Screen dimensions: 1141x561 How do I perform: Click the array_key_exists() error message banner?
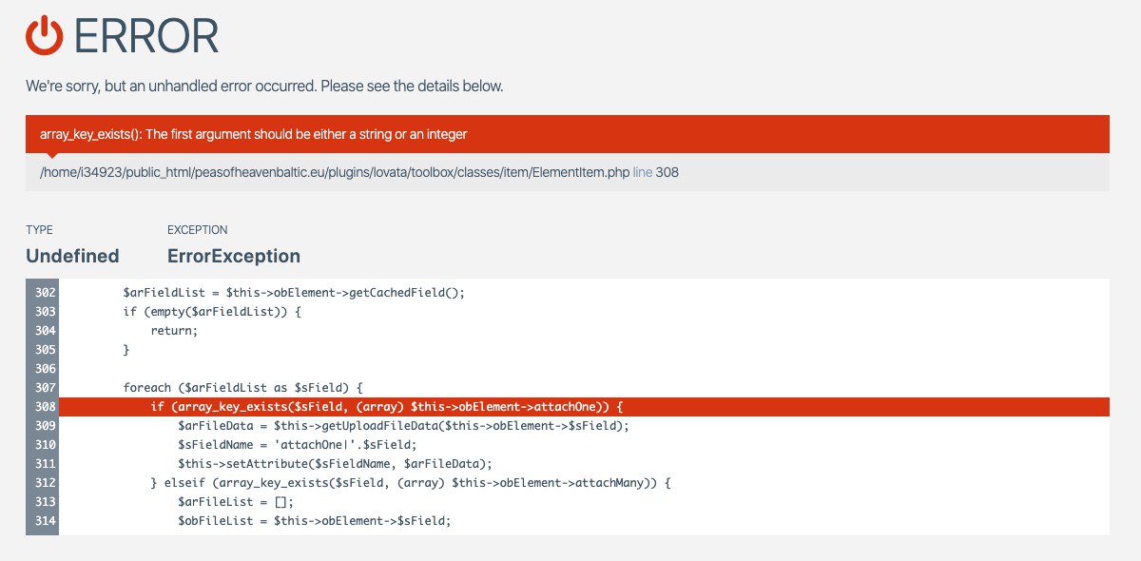(568, 134)
